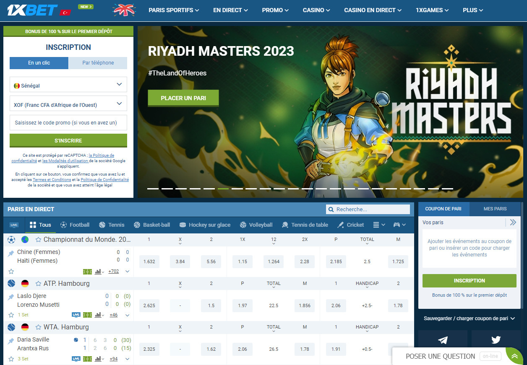
Task: Click the NEW badge near logo
Action: click(x=86, y=7)
